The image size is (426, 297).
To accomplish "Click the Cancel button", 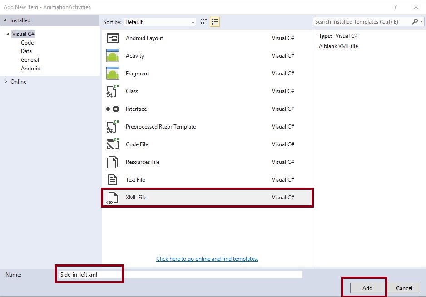I will 404,288.
